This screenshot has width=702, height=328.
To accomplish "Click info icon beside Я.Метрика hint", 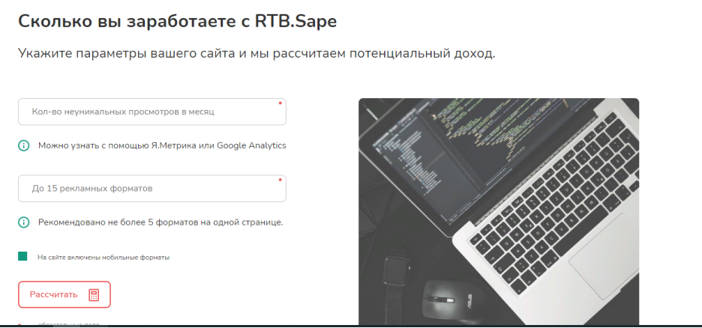I will tap(23, 146).
